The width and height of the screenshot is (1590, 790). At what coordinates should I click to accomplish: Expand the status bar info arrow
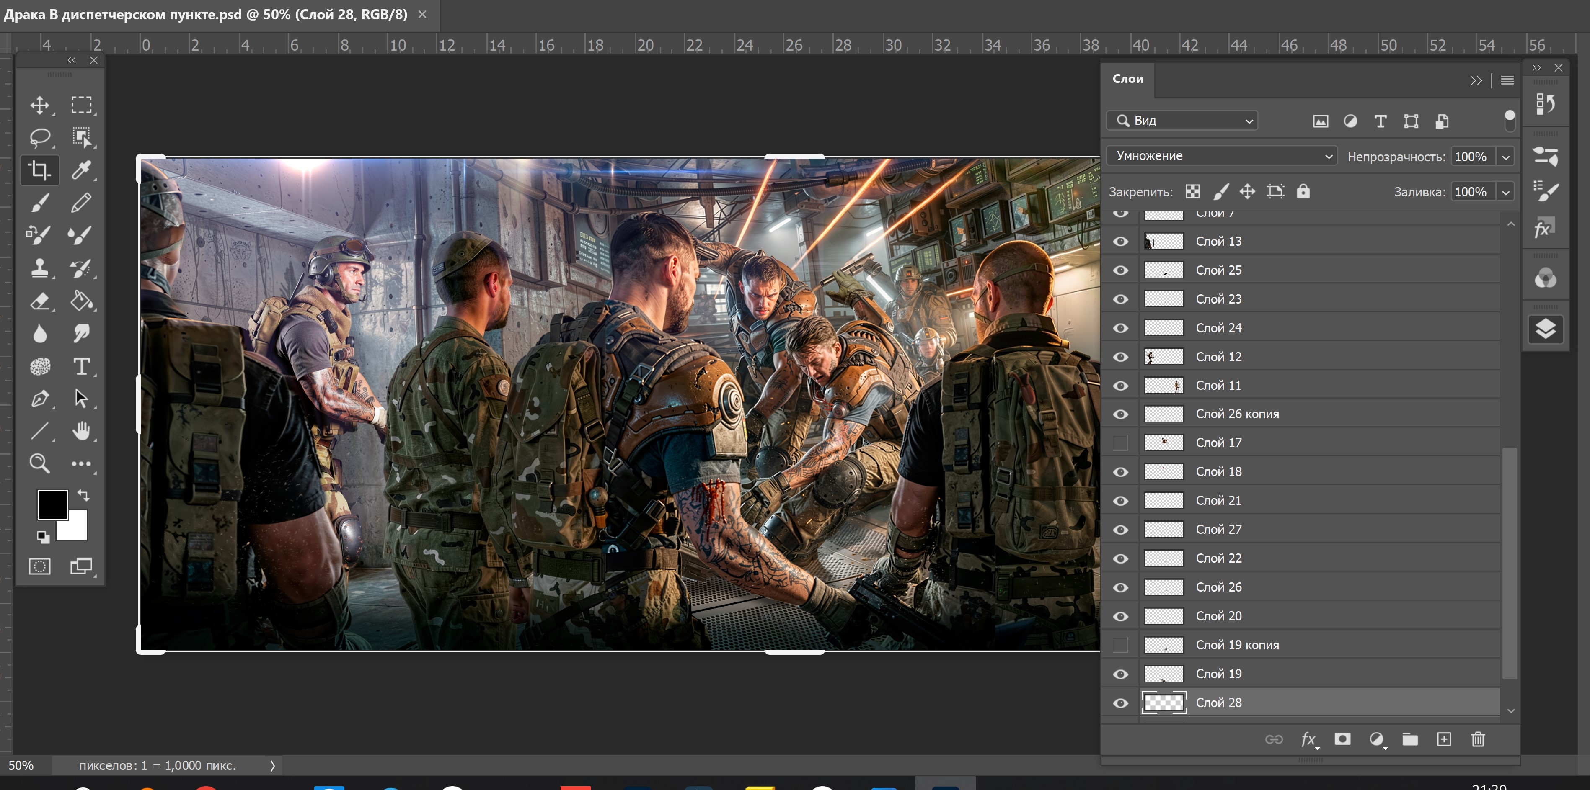tap(272, 766)
